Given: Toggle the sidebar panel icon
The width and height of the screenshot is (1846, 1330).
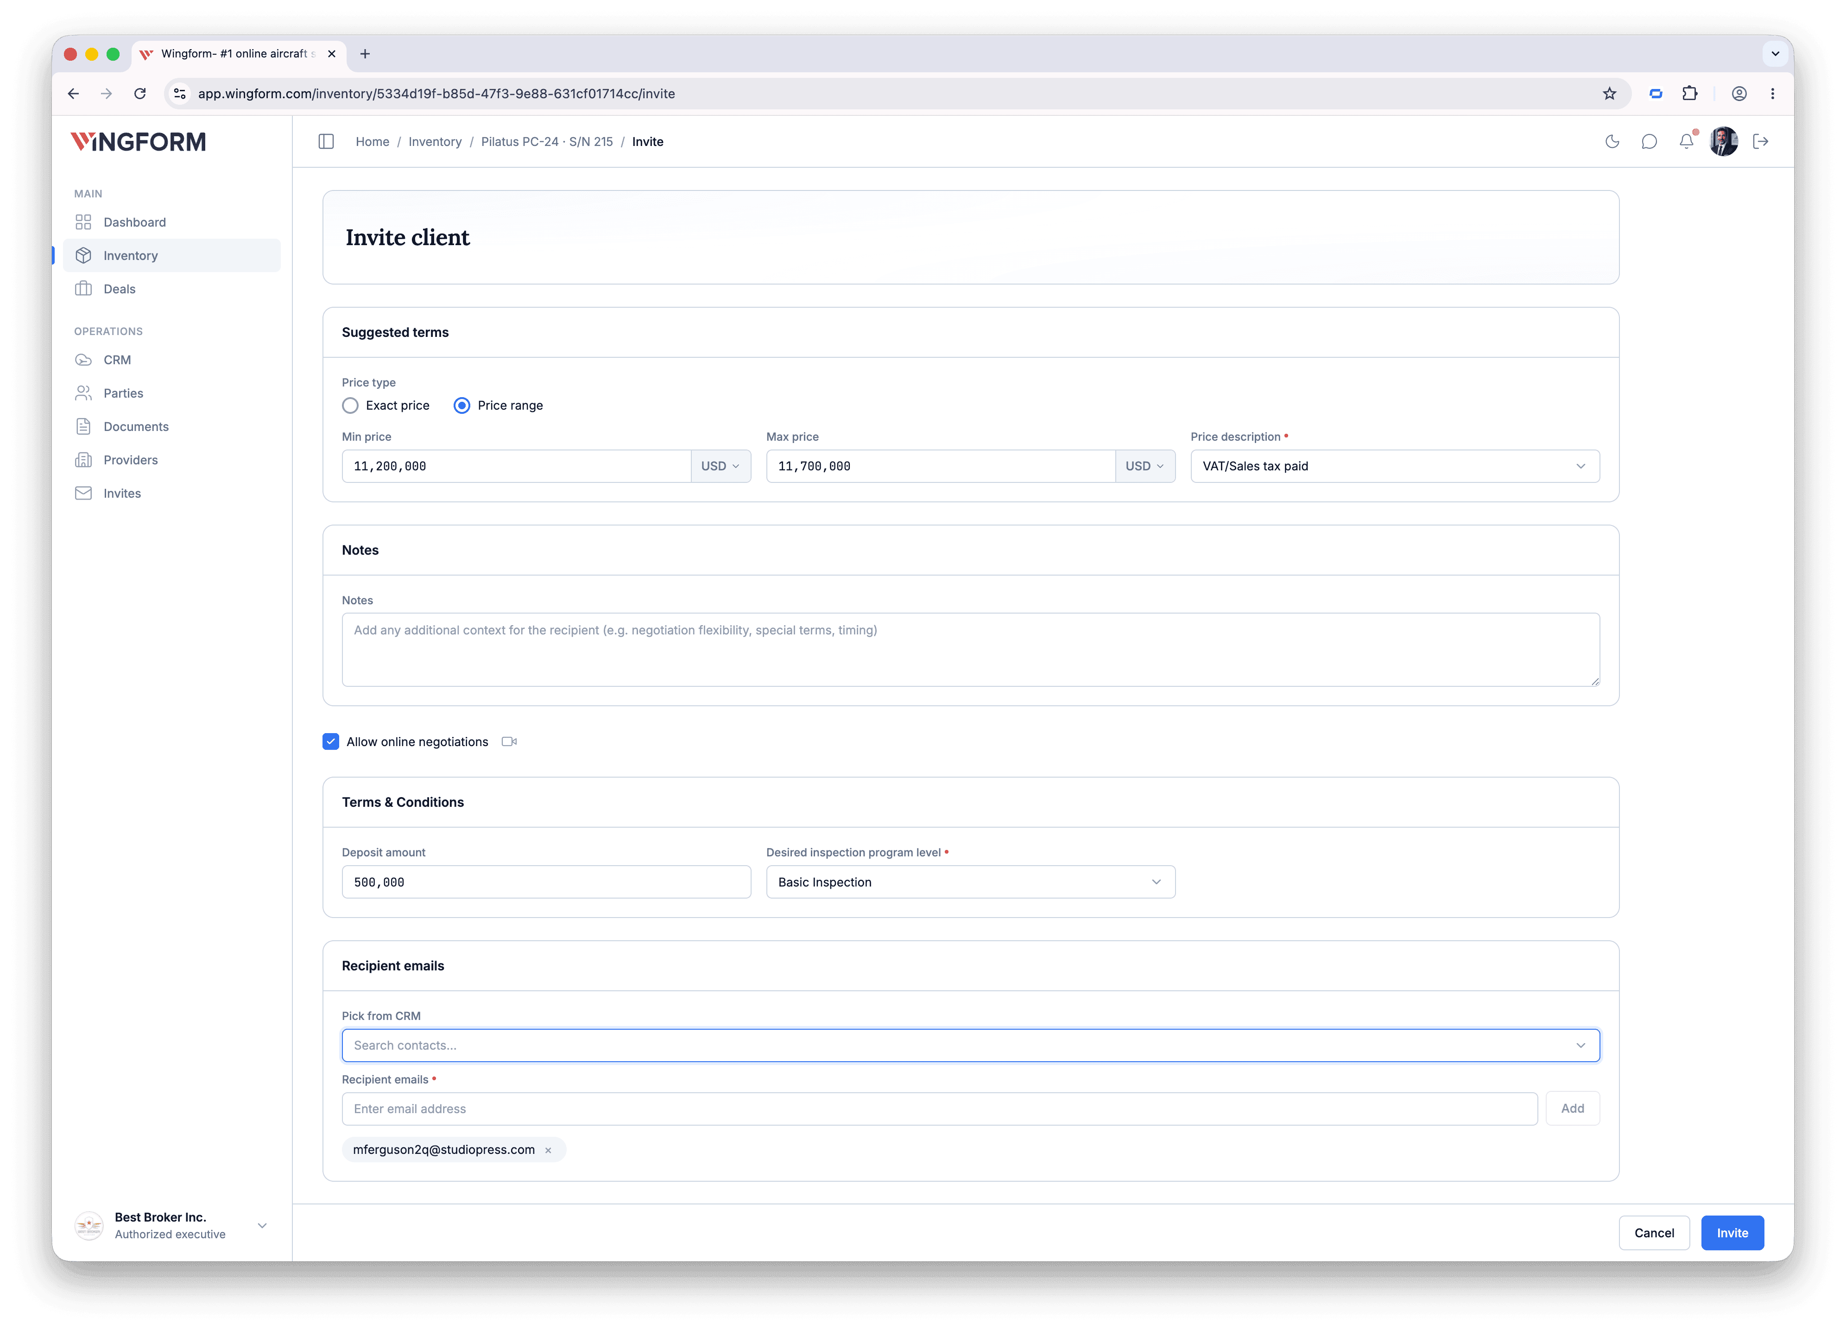Looking at the screenshot, I should [326, 142].
